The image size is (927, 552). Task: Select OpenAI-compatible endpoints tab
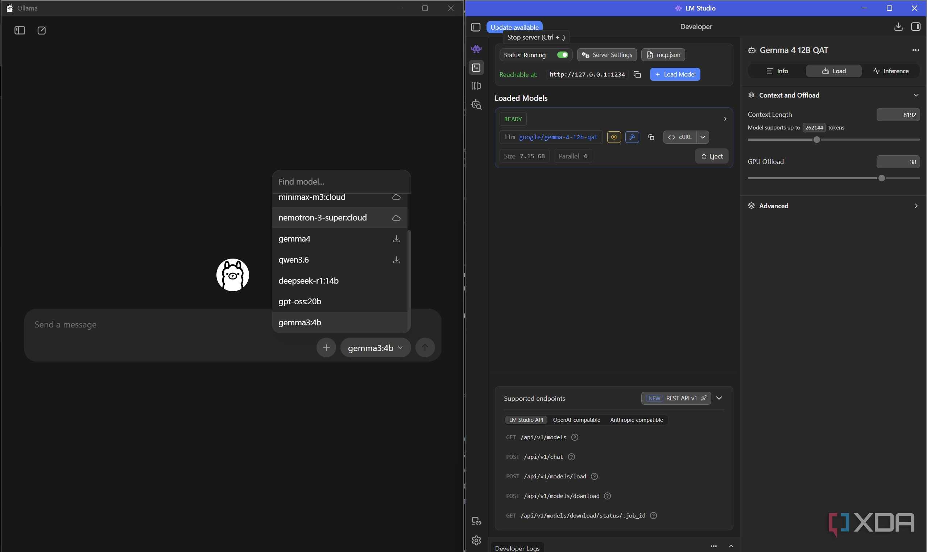click(576, 420)
